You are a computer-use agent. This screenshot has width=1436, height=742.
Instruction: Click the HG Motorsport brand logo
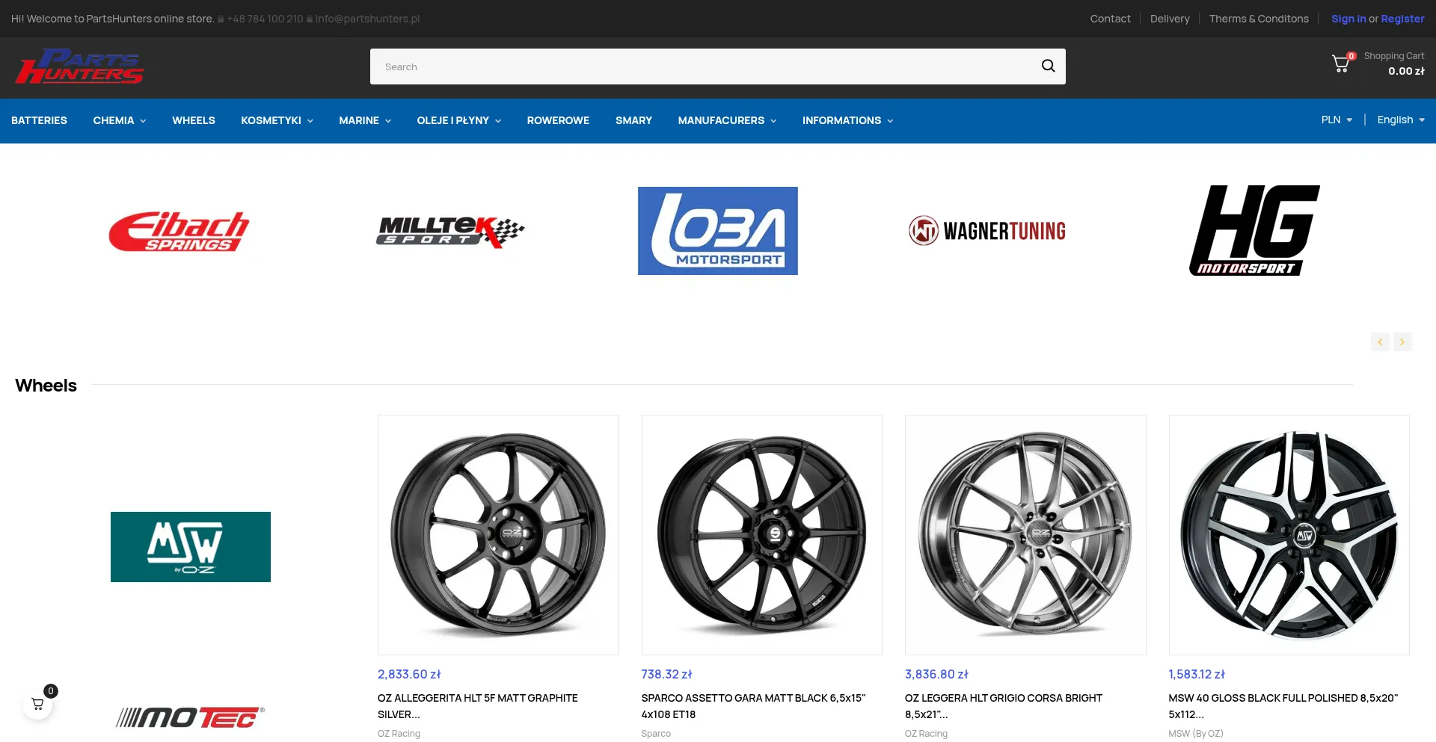[1254, 231]
